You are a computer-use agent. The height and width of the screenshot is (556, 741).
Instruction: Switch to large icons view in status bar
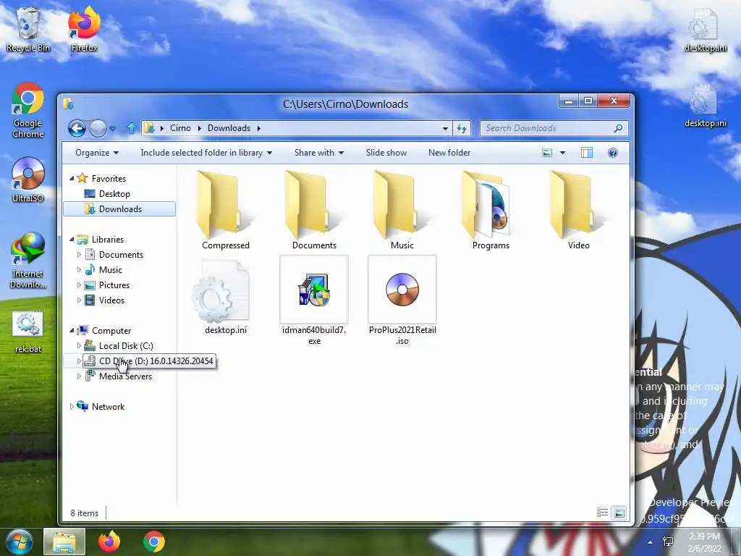pos(619,513)
